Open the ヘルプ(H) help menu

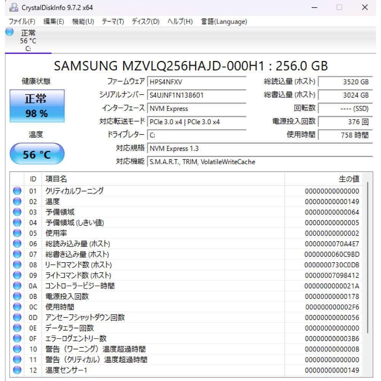(x=180, y=22)
